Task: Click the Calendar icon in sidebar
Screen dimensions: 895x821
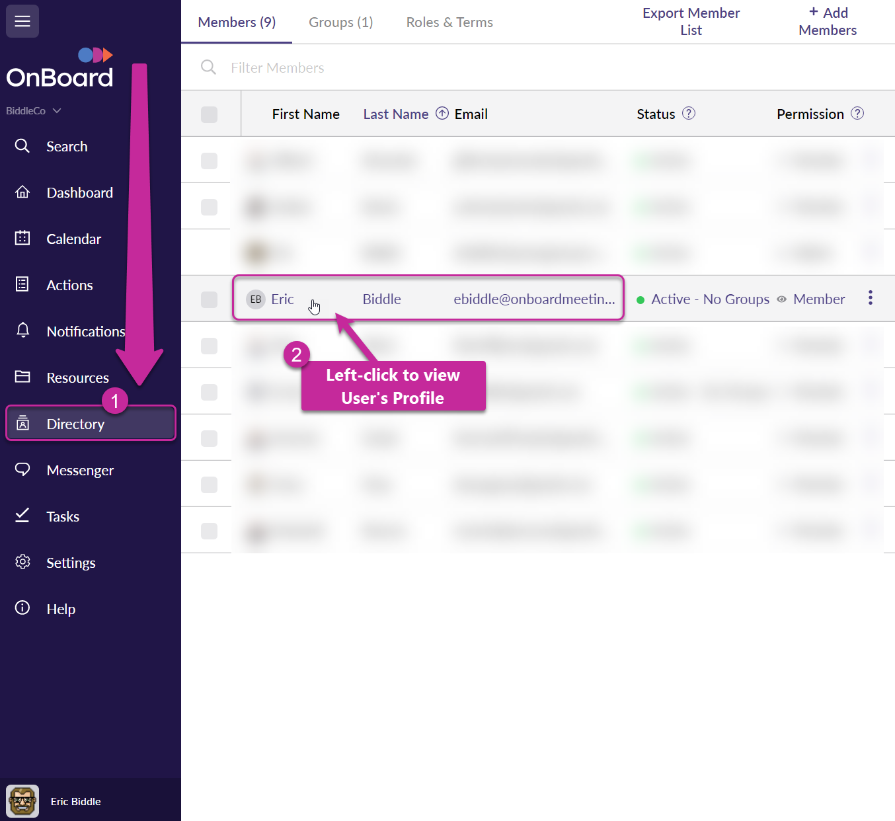Action: [22, 239]
